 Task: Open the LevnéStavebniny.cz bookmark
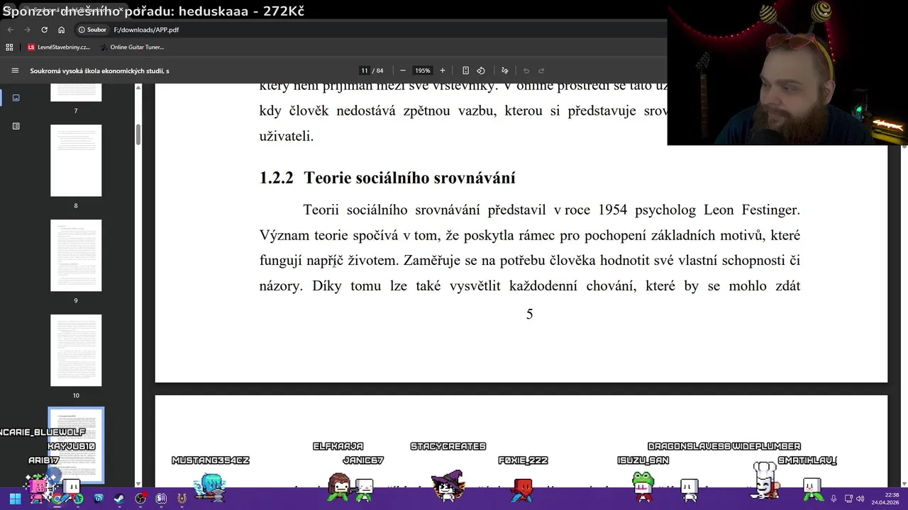point(58,47)
